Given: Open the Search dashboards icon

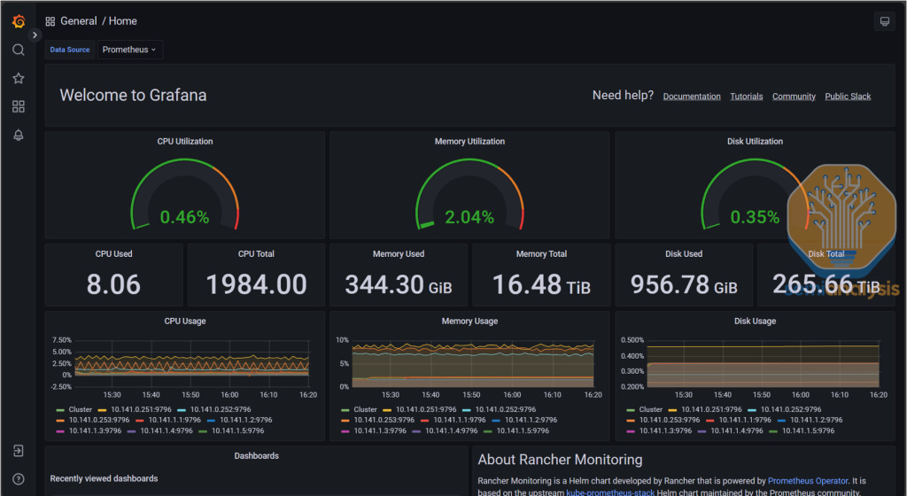Looking at the screenshot, I should point(19,50).
